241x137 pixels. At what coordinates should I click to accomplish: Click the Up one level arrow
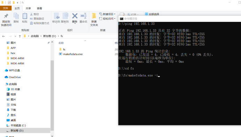pyautogui.click(x=20, y=36)
